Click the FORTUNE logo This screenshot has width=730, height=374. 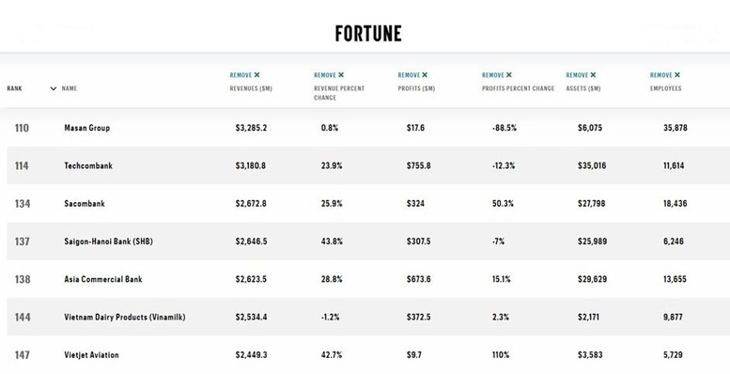point(368,34)
